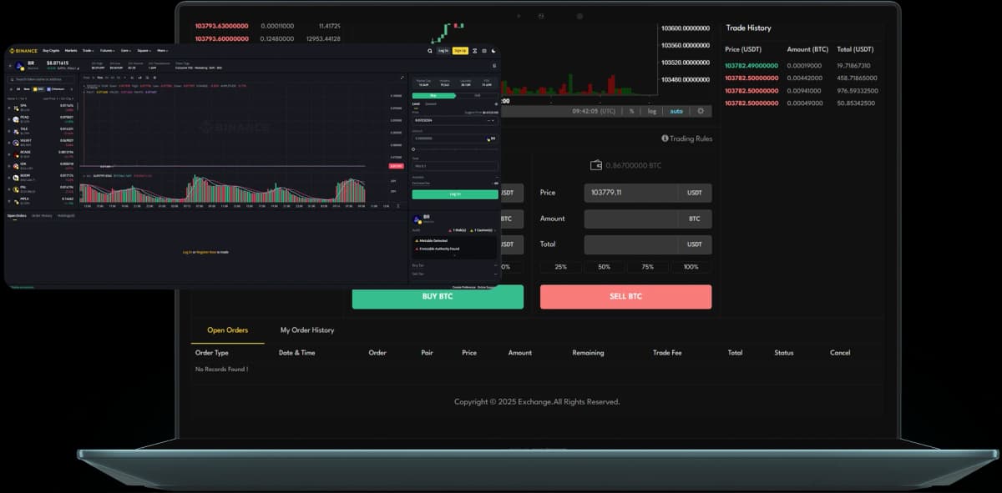Click the Binance logo
Image resolution: width=1002 pixels, height=493 pixels.
[24, 51]
